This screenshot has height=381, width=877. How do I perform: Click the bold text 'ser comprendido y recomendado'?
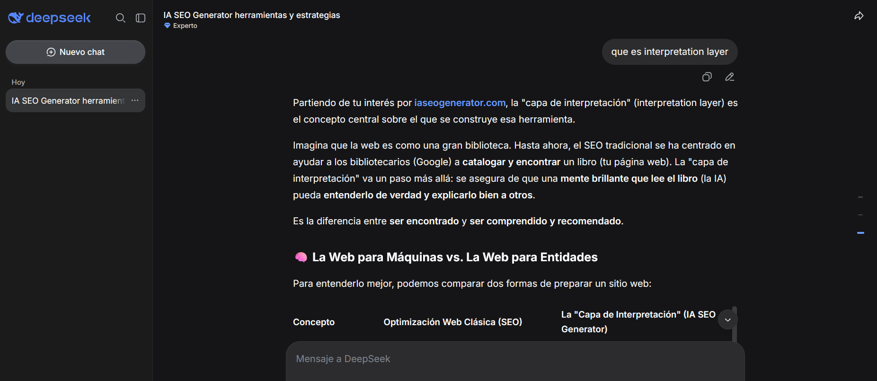[x=546, y=221]
